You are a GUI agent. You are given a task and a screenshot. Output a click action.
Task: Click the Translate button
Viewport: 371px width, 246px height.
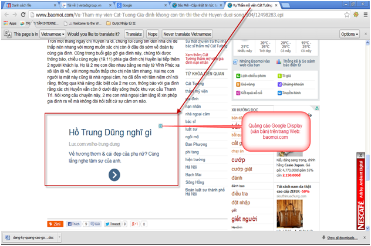point(134,34)
